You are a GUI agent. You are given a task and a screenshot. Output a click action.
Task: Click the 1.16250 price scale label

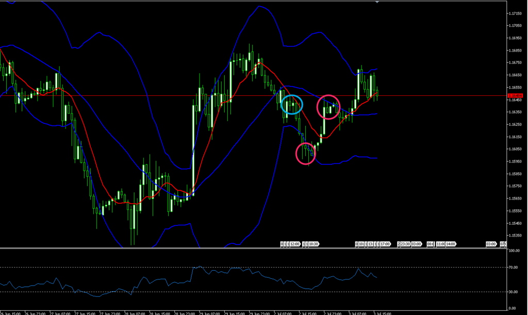coord(515,125)
